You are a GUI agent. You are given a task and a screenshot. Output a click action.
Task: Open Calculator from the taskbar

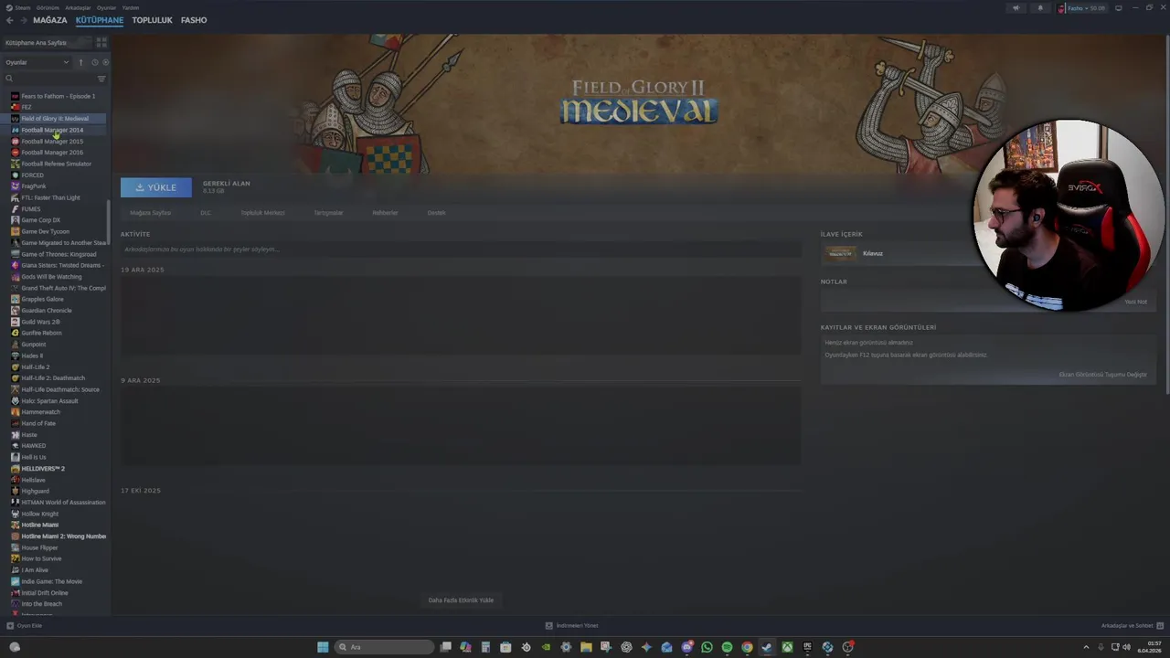485,647
